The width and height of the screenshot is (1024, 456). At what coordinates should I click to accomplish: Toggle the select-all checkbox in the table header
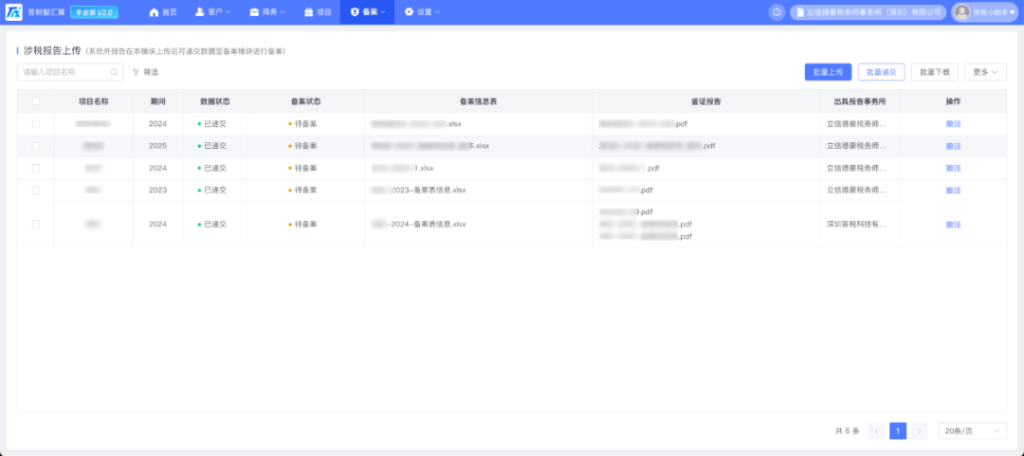pos(36,101)
